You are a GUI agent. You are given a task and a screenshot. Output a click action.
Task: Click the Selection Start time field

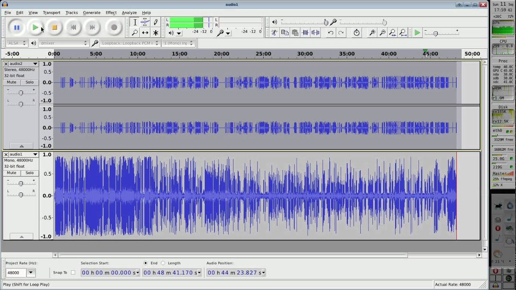(110, 273)
